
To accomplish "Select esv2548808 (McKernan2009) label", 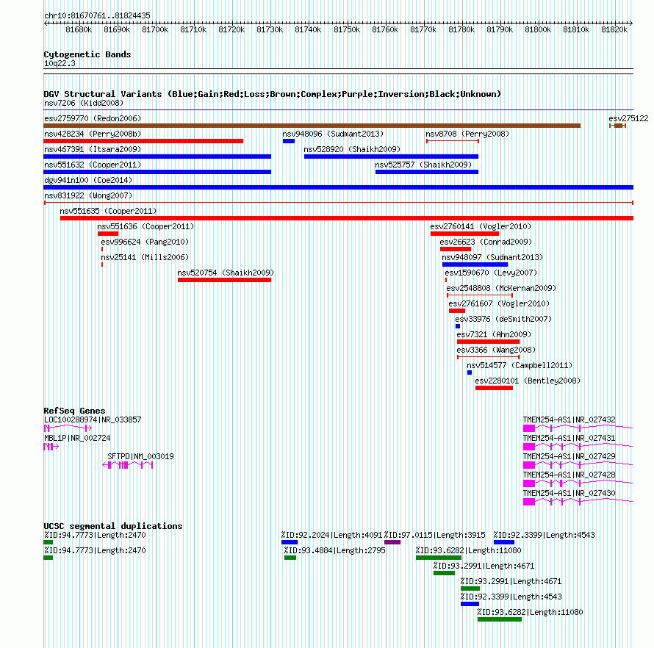I will [501, 288].
